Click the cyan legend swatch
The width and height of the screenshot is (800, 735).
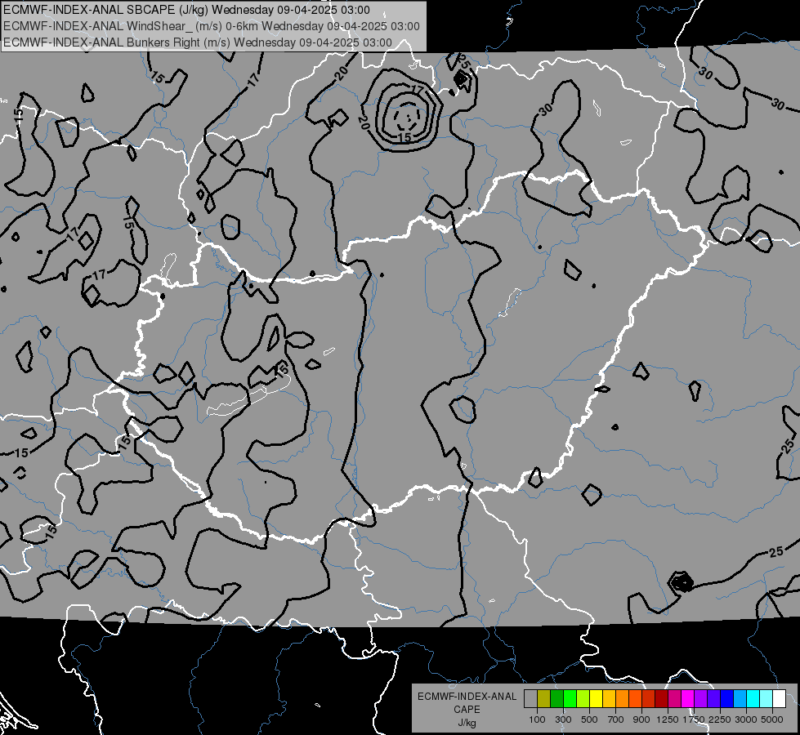pos(753,699)
